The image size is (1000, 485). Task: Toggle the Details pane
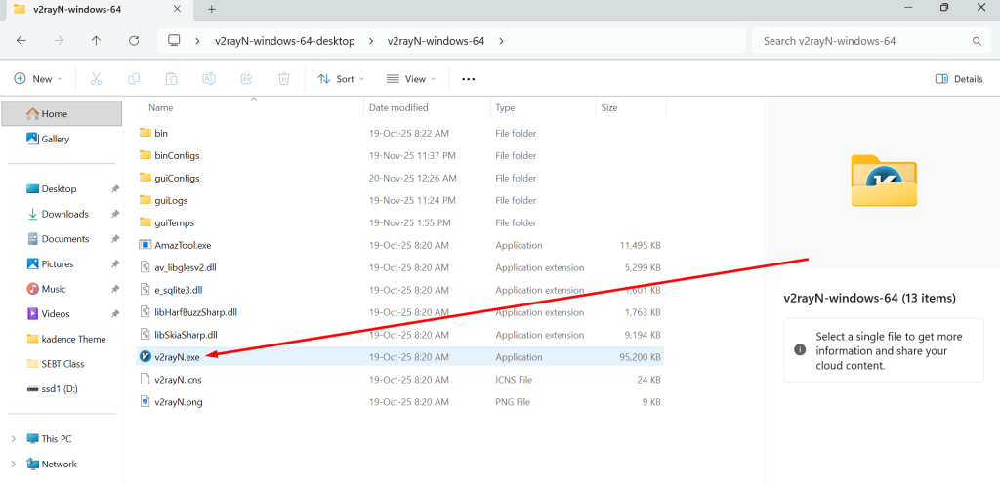click(959, 79)
